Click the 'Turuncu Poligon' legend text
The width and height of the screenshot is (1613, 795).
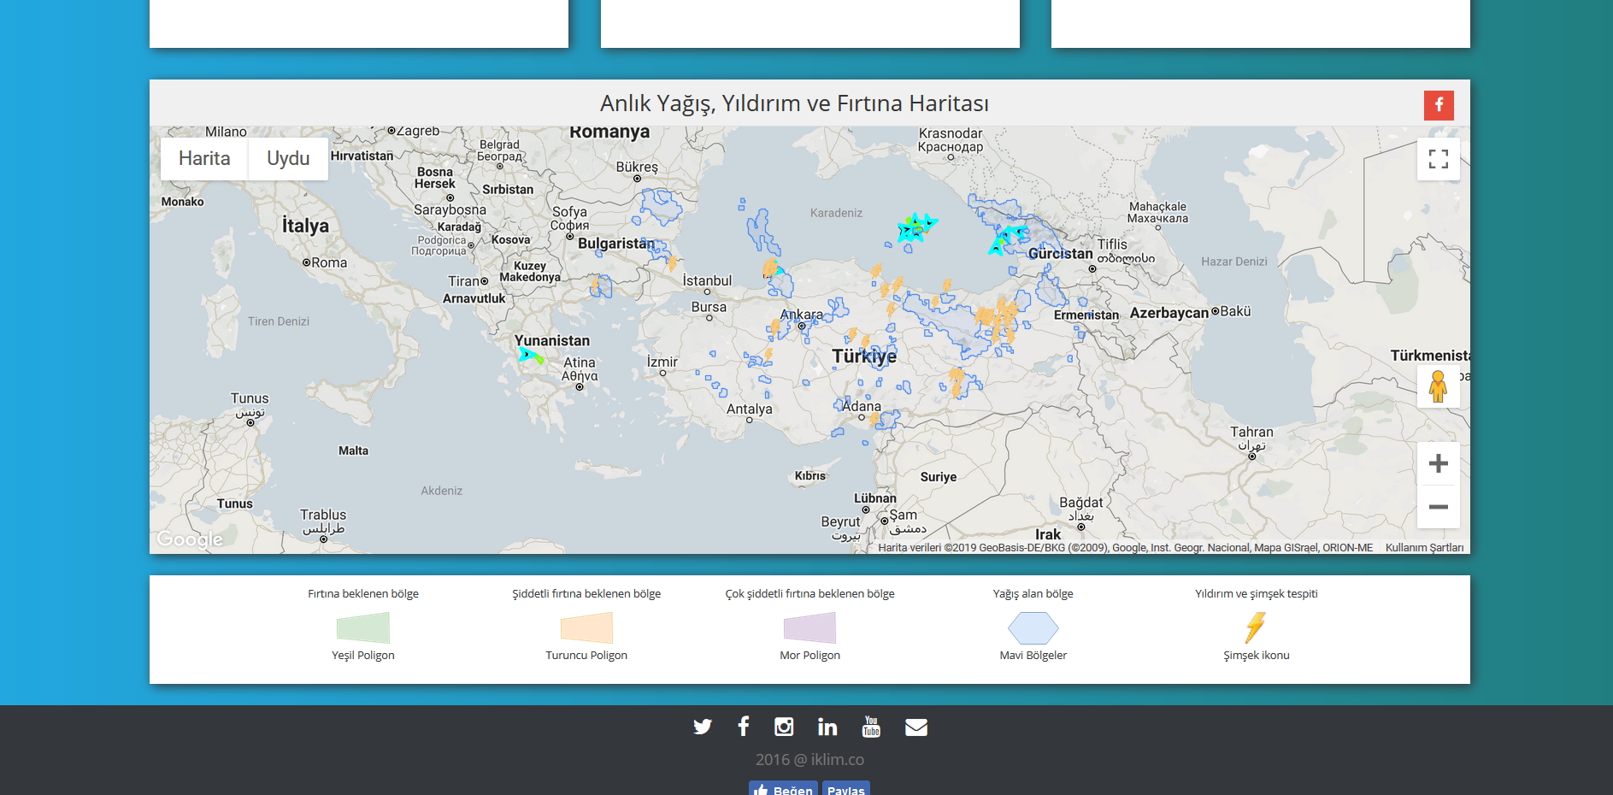586,656
